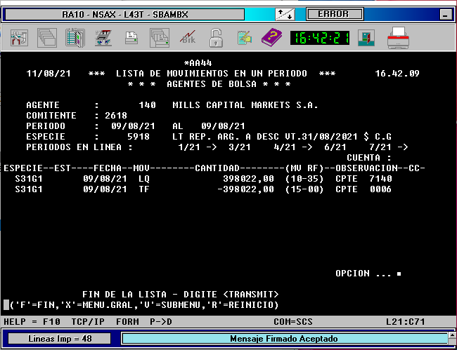This screenshot has height=350, width=457.
Task: Open the notebook pages icon
Action: point(75,38)
